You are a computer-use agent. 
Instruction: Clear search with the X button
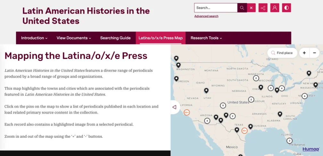pyautogui.click(x=251, y=8)
